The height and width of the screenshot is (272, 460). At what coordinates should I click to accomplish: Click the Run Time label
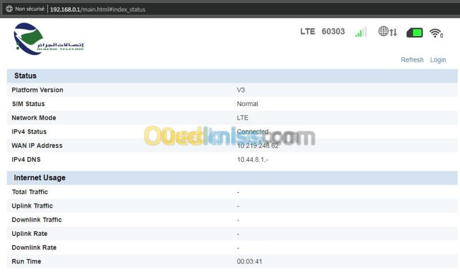[26, 262]
